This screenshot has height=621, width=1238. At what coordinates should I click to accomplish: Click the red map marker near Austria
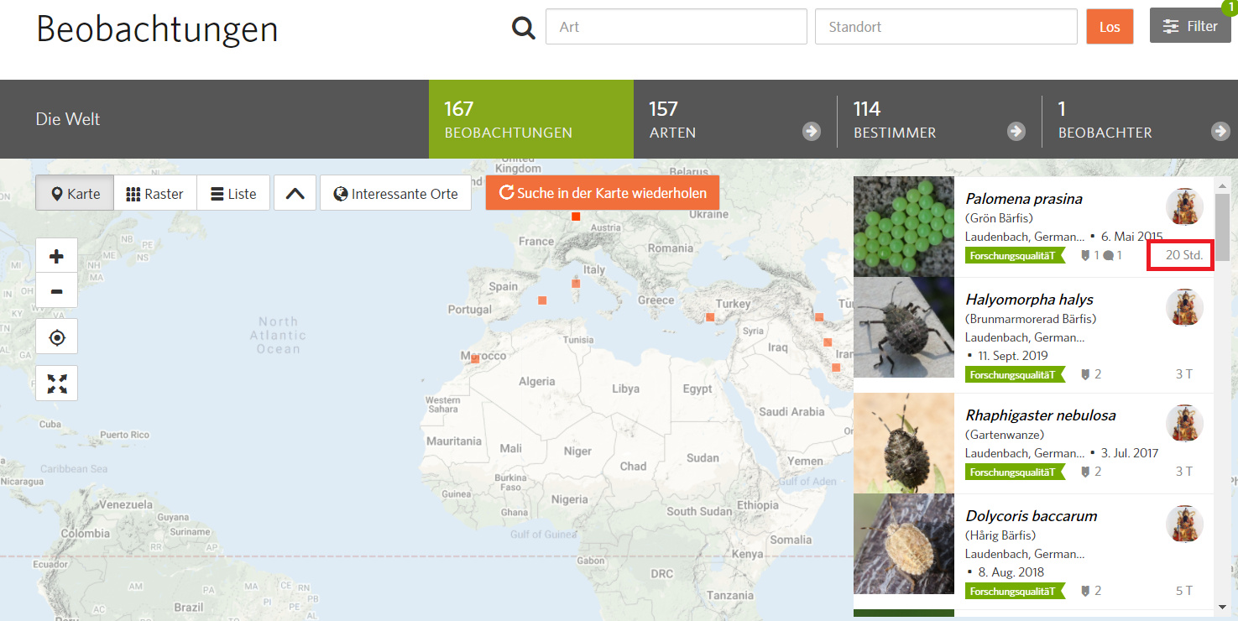pos(576,217)
